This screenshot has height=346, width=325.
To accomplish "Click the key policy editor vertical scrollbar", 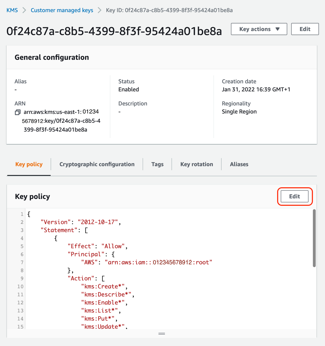I will click(314, 238).
